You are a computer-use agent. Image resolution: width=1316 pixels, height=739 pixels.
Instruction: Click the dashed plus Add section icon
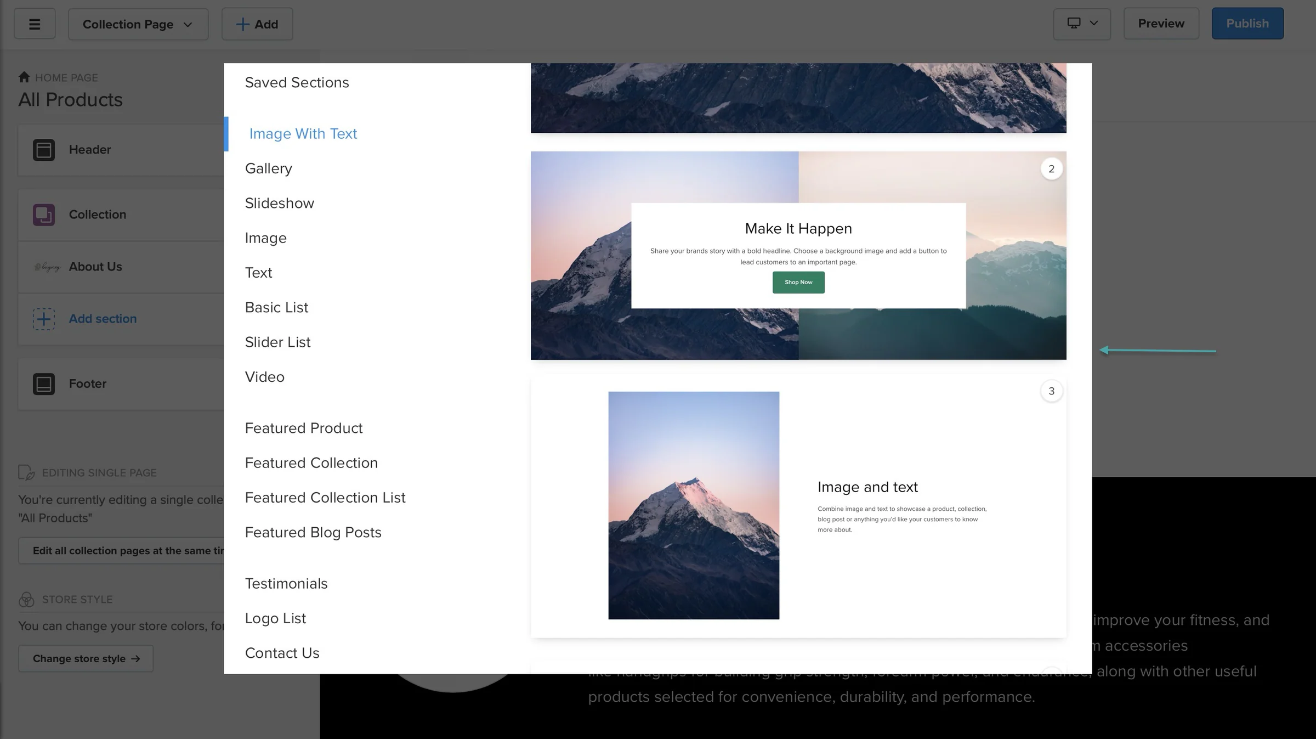(44, 319)
